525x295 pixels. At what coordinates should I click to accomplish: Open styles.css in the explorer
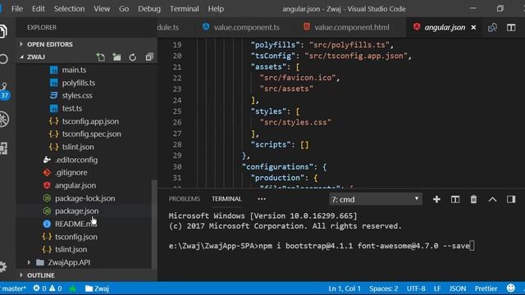pyautogui.click(x=76, y=95)
